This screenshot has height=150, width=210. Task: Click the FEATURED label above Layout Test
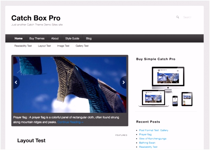[121, 135]
